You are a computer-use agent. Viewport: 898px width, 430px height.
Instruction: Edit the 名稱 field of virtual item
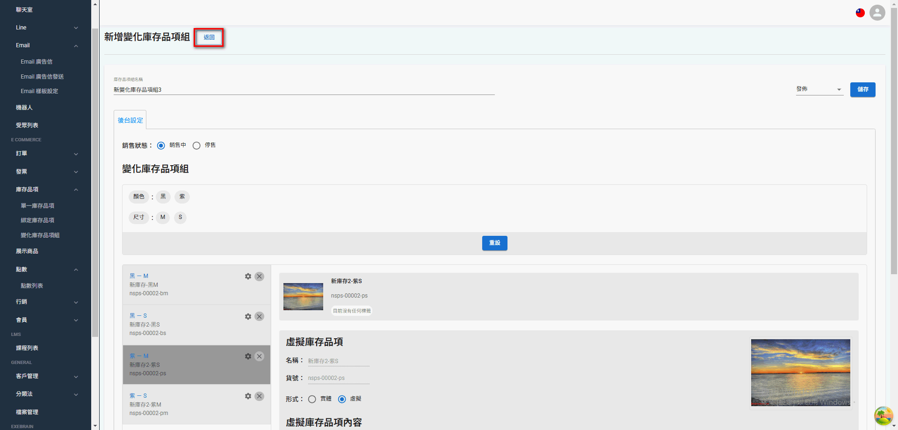coord(338,361)
